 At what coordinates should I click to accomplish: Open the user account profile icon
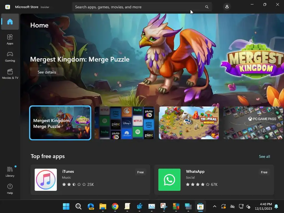(227, 7)
